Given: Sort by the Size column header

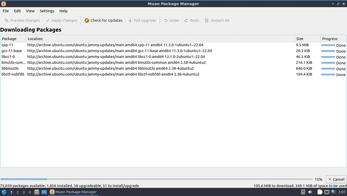Looking at the screenshot, I should pyautogui.click(x=307, y=39).
